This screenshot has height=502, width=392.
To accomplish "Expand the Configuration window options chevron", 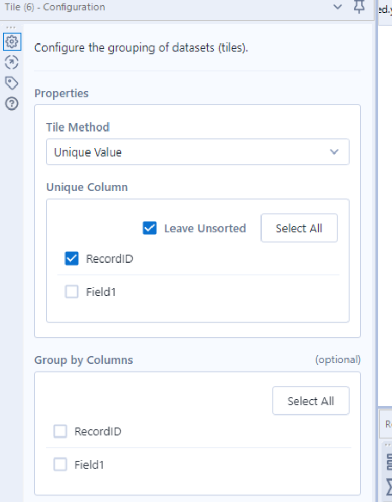I will 337,7.
